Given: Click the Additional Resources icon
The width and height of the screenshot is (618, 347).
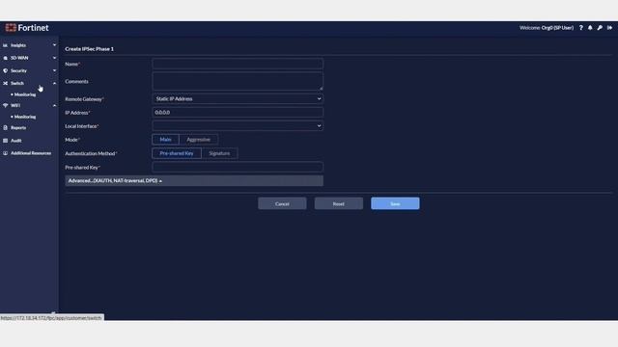Looking at the screenshot, I should click(x=5, y=153).
